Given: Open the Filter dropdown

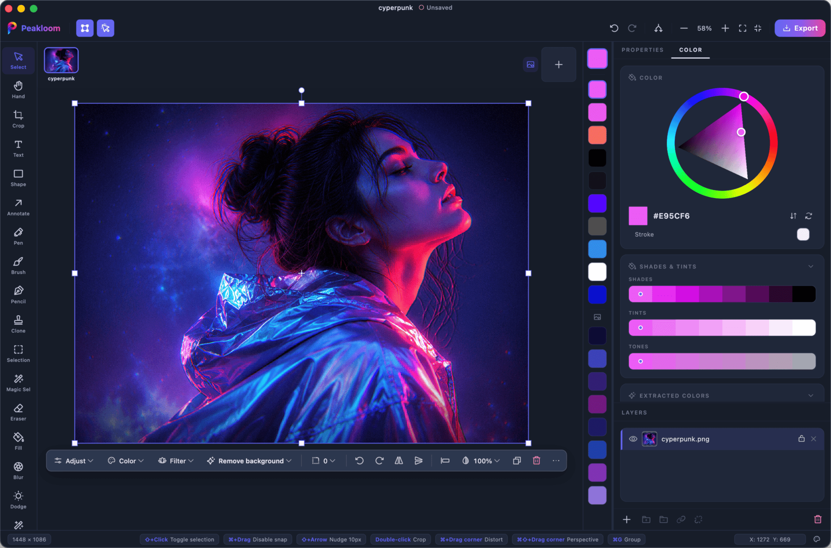Looking at the screenshot, I should pyautogui.click(x=176, y=460).
